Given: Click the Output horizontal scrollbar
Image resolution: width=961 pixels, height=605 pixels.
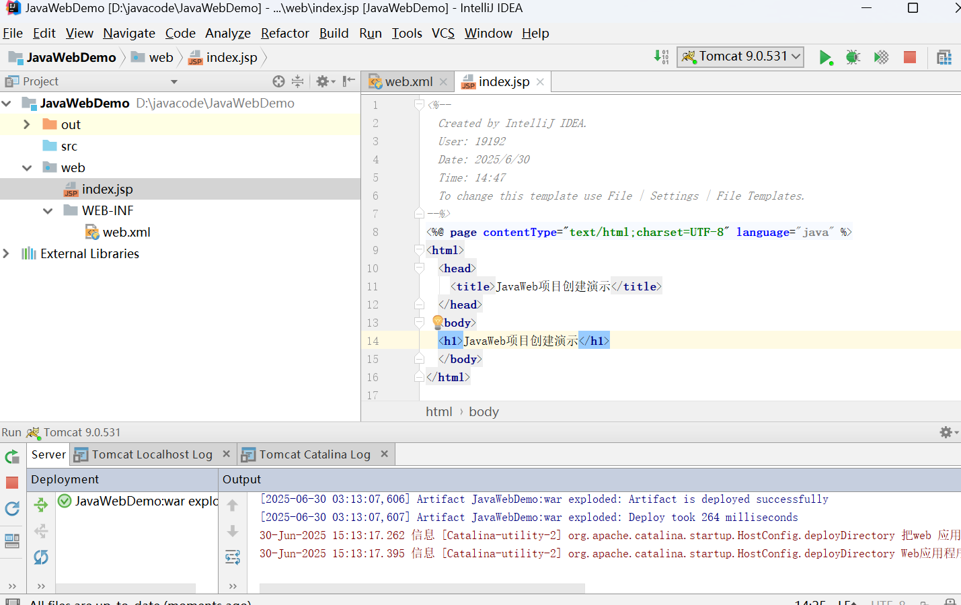Looking at the screenshot, I should point(422,588).
